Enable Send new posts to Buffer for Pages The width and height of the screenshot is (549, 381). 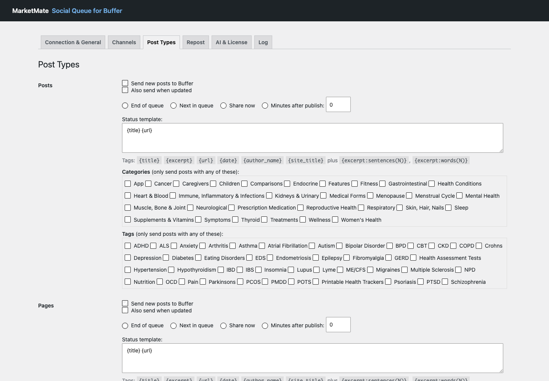(x=125, y=303)
